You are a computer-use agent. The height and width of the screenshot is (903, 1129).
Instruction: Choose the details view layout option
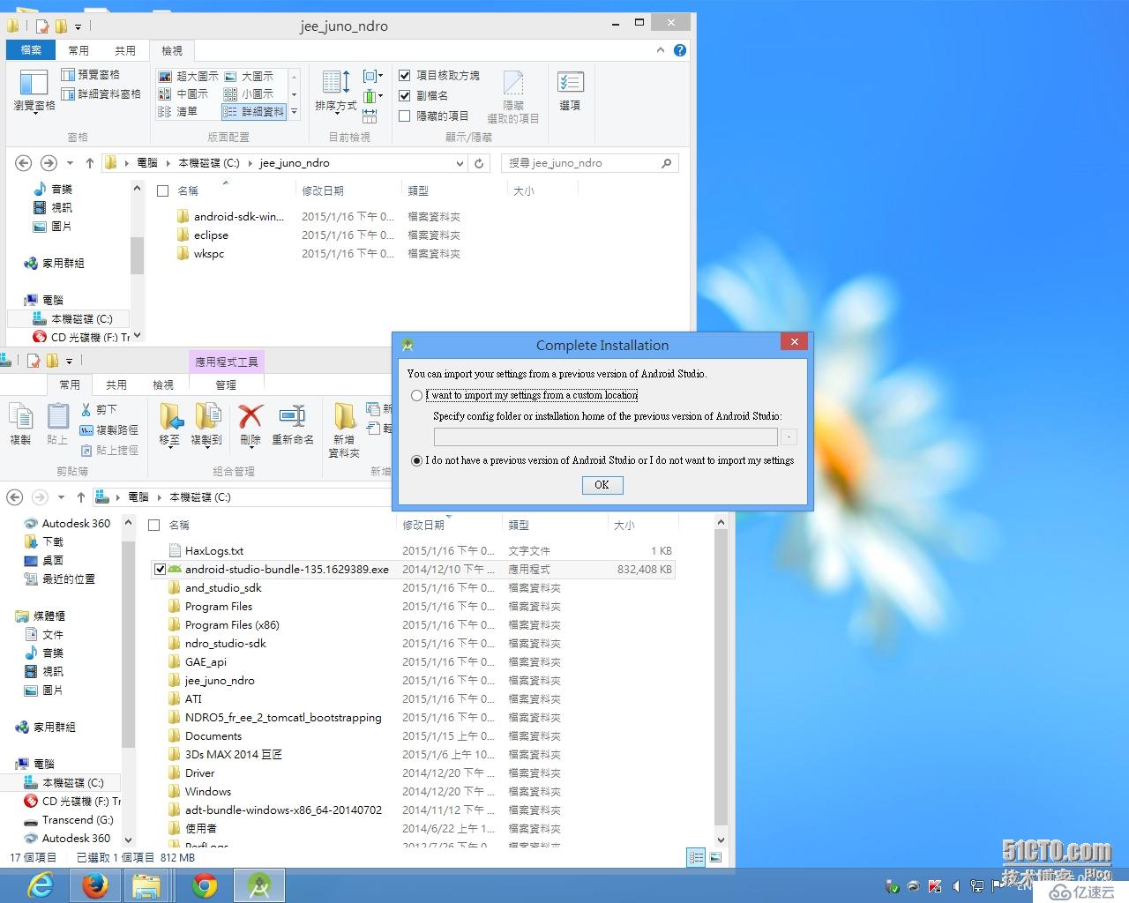point(254,111)
